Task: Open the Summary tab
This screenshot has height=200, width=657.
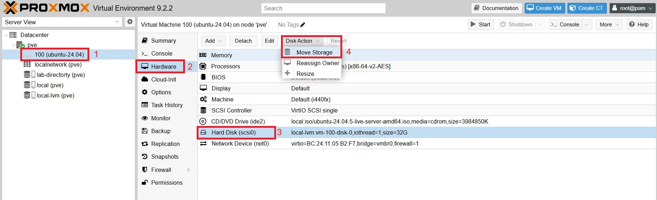Action: point(167,41)
